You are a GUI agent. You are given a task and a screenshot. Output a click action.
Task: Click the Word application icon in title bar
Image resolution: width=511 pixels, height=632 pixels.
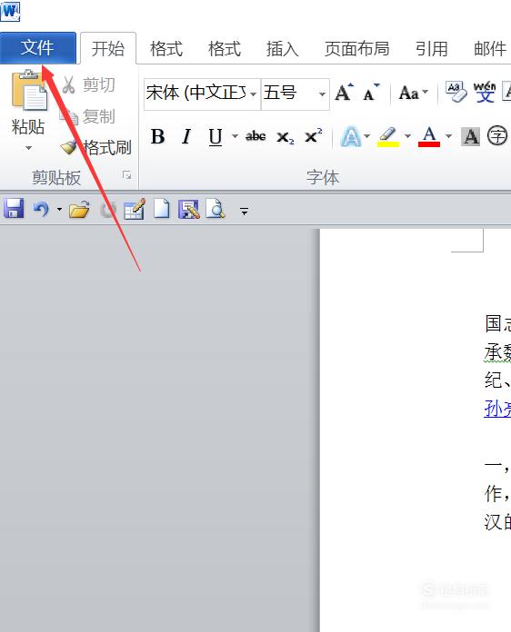(x=10, y=11)
